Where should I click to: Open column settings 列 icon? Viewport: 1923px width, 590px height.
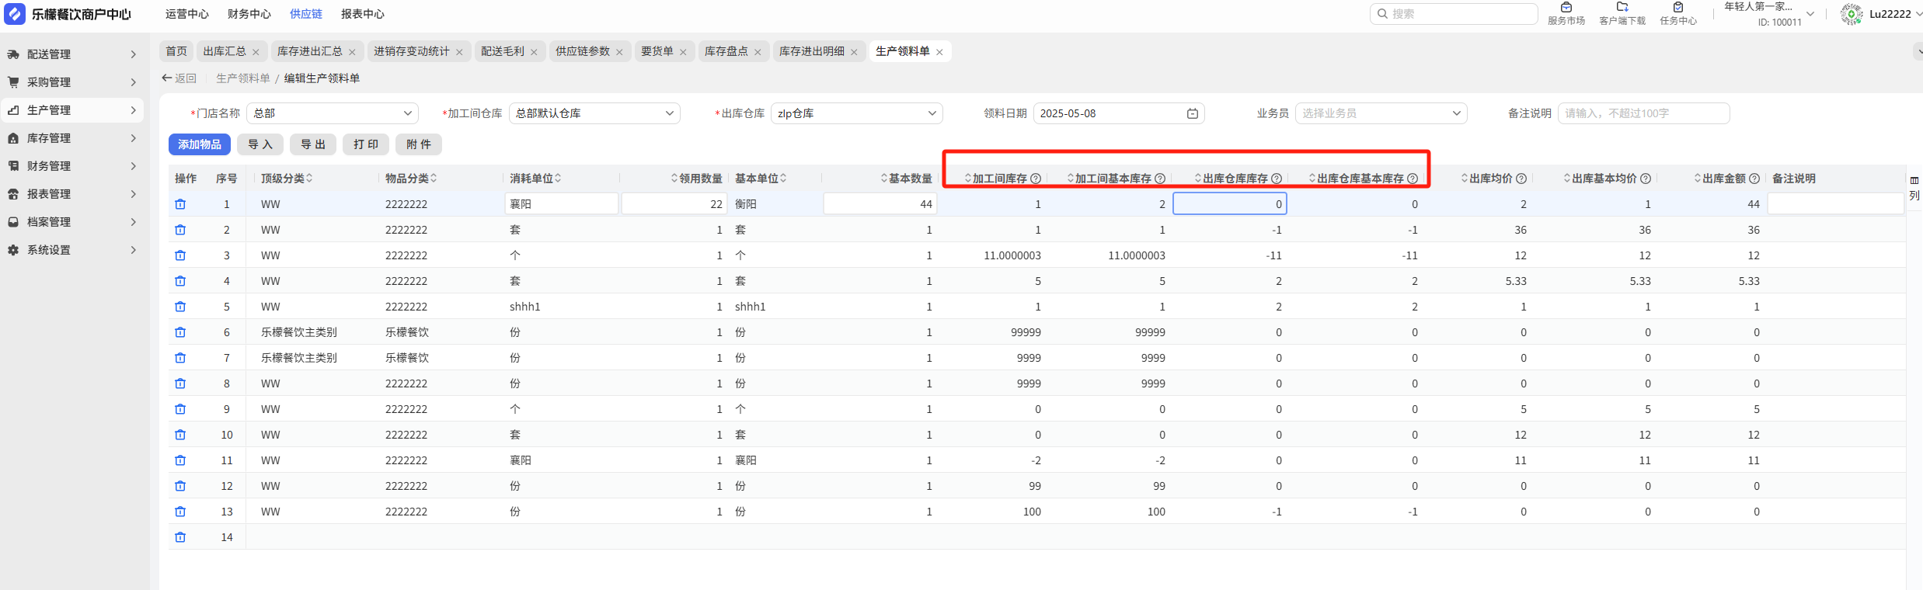point(1914,189)
